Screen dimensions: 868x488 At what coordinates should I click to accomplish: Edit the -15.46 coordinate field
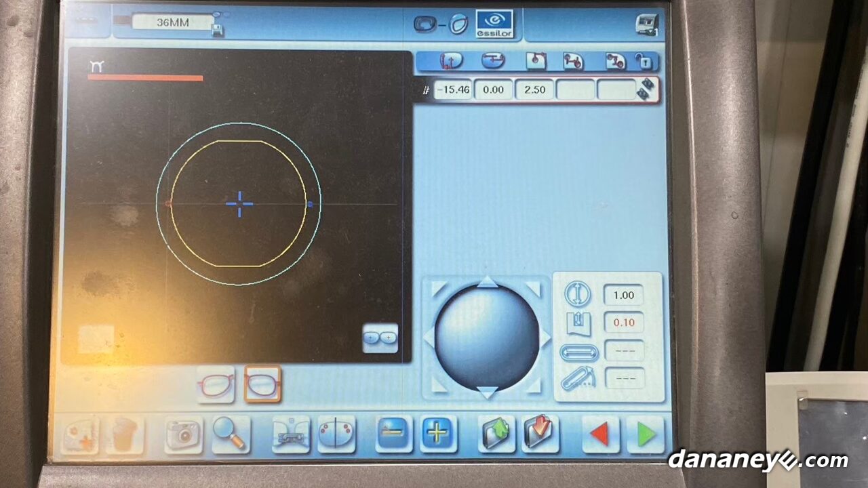(452, 89)
